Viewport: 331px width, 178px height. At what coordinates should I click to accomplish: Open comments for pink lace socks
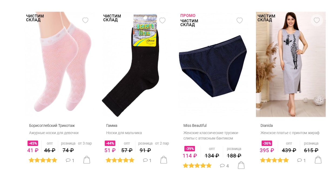(x=70, y=160)
